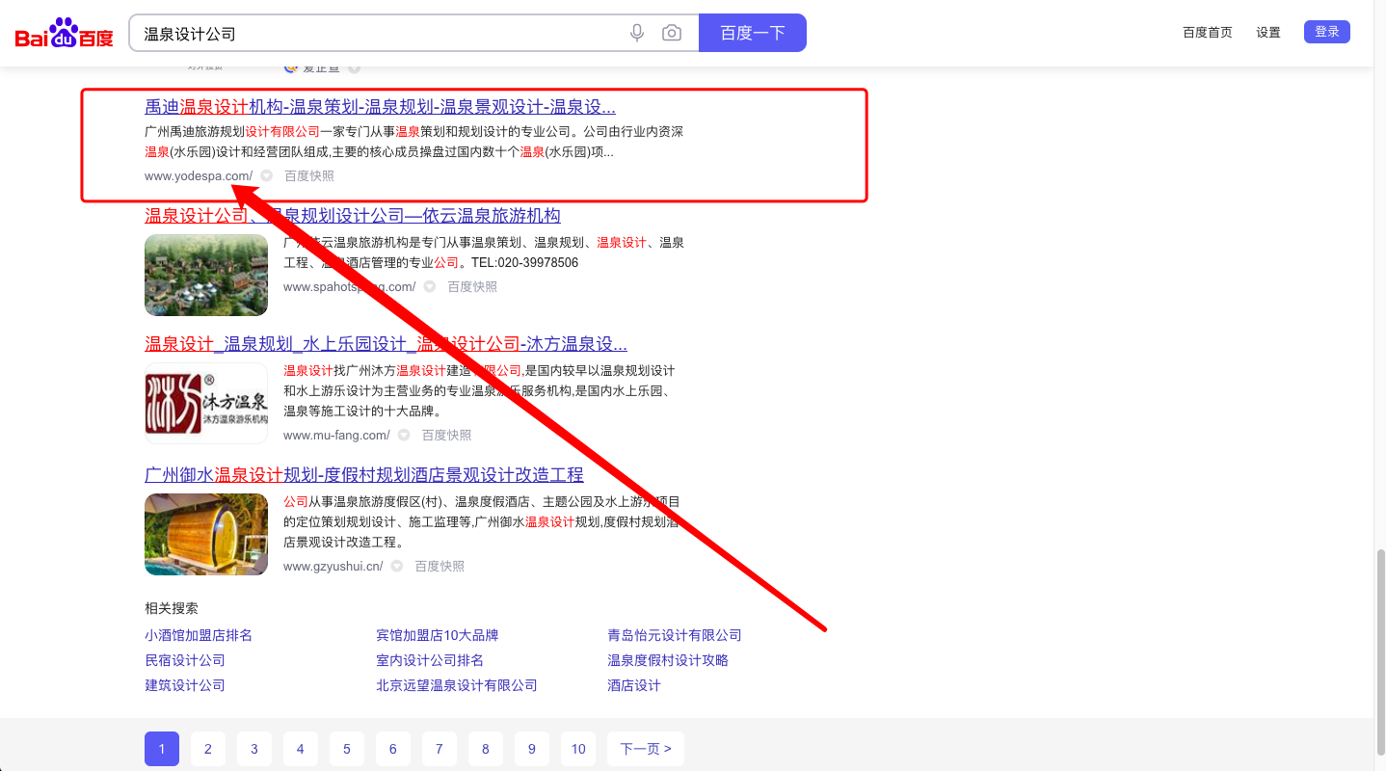
Task: Expand dropdown arrow beside www.spahotspring.com
Action: [x=430, y=287]
